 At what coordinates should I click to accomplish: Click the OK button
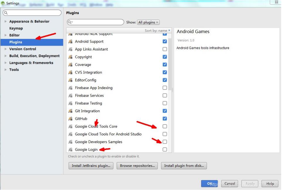point(209,183)
